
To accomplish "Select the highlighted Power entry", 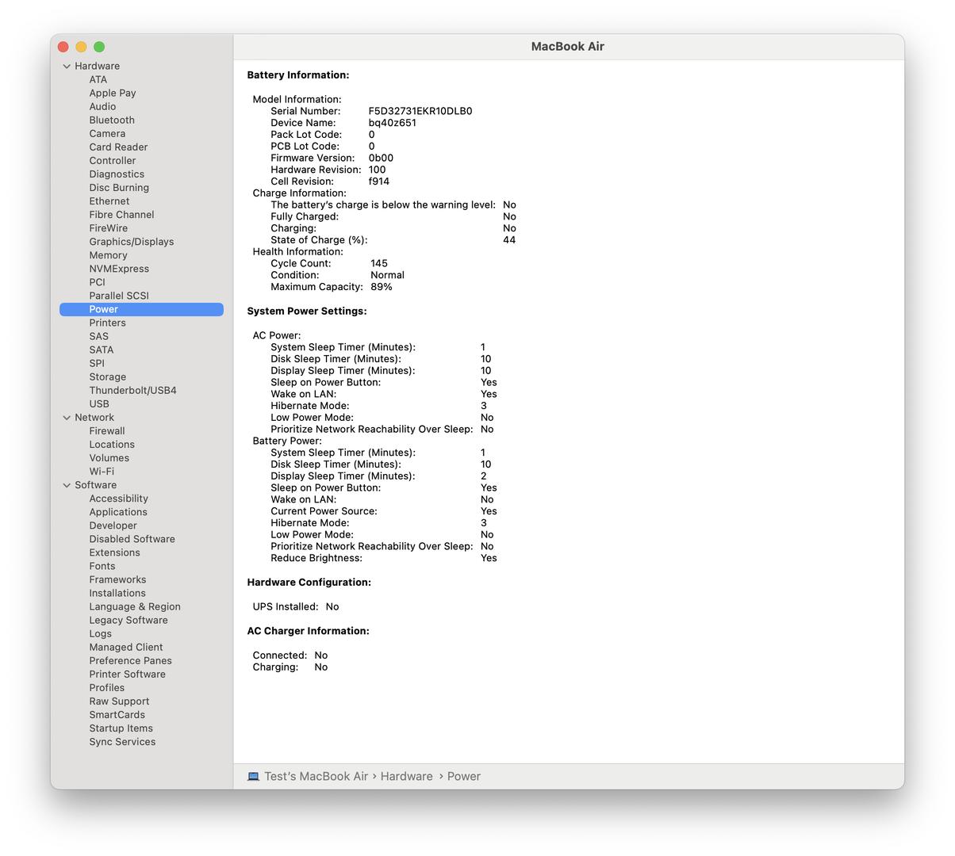I will 141,309.
